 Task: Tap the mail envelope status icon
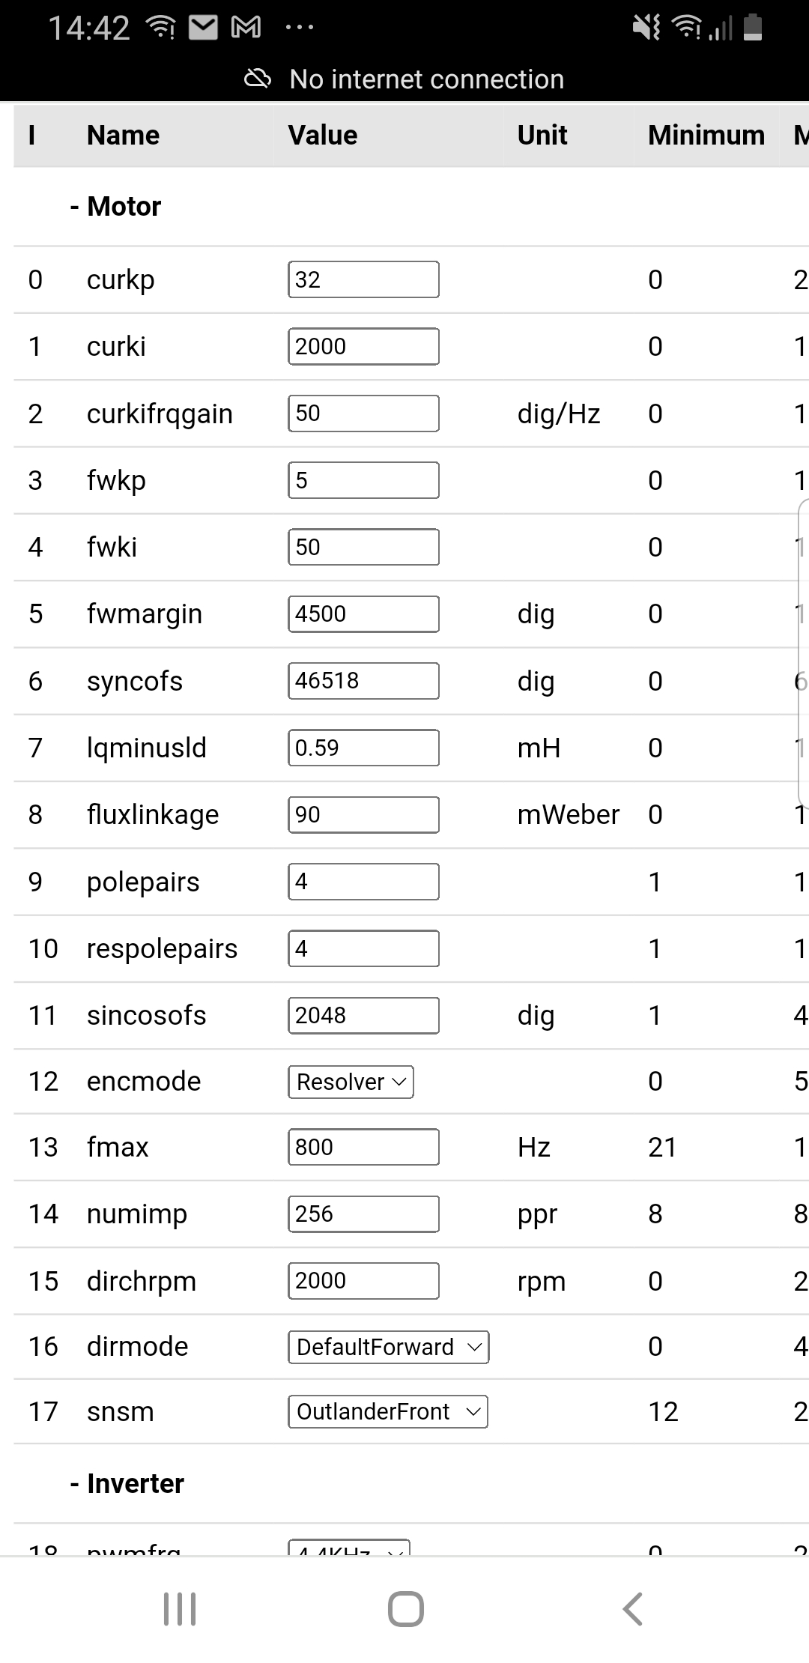(x=202, y=28)
